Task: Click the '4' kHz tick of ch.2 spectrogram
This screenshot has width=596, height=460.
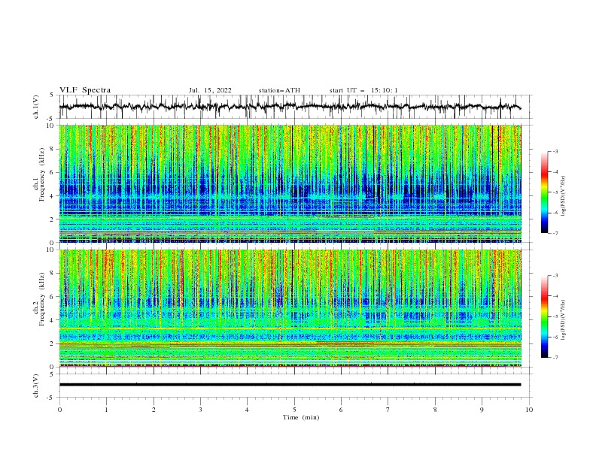Action: 53,320
